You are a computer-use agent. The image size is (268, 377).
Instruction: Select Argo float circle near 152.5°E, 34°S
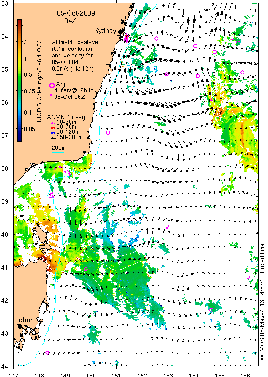(156, 38)
